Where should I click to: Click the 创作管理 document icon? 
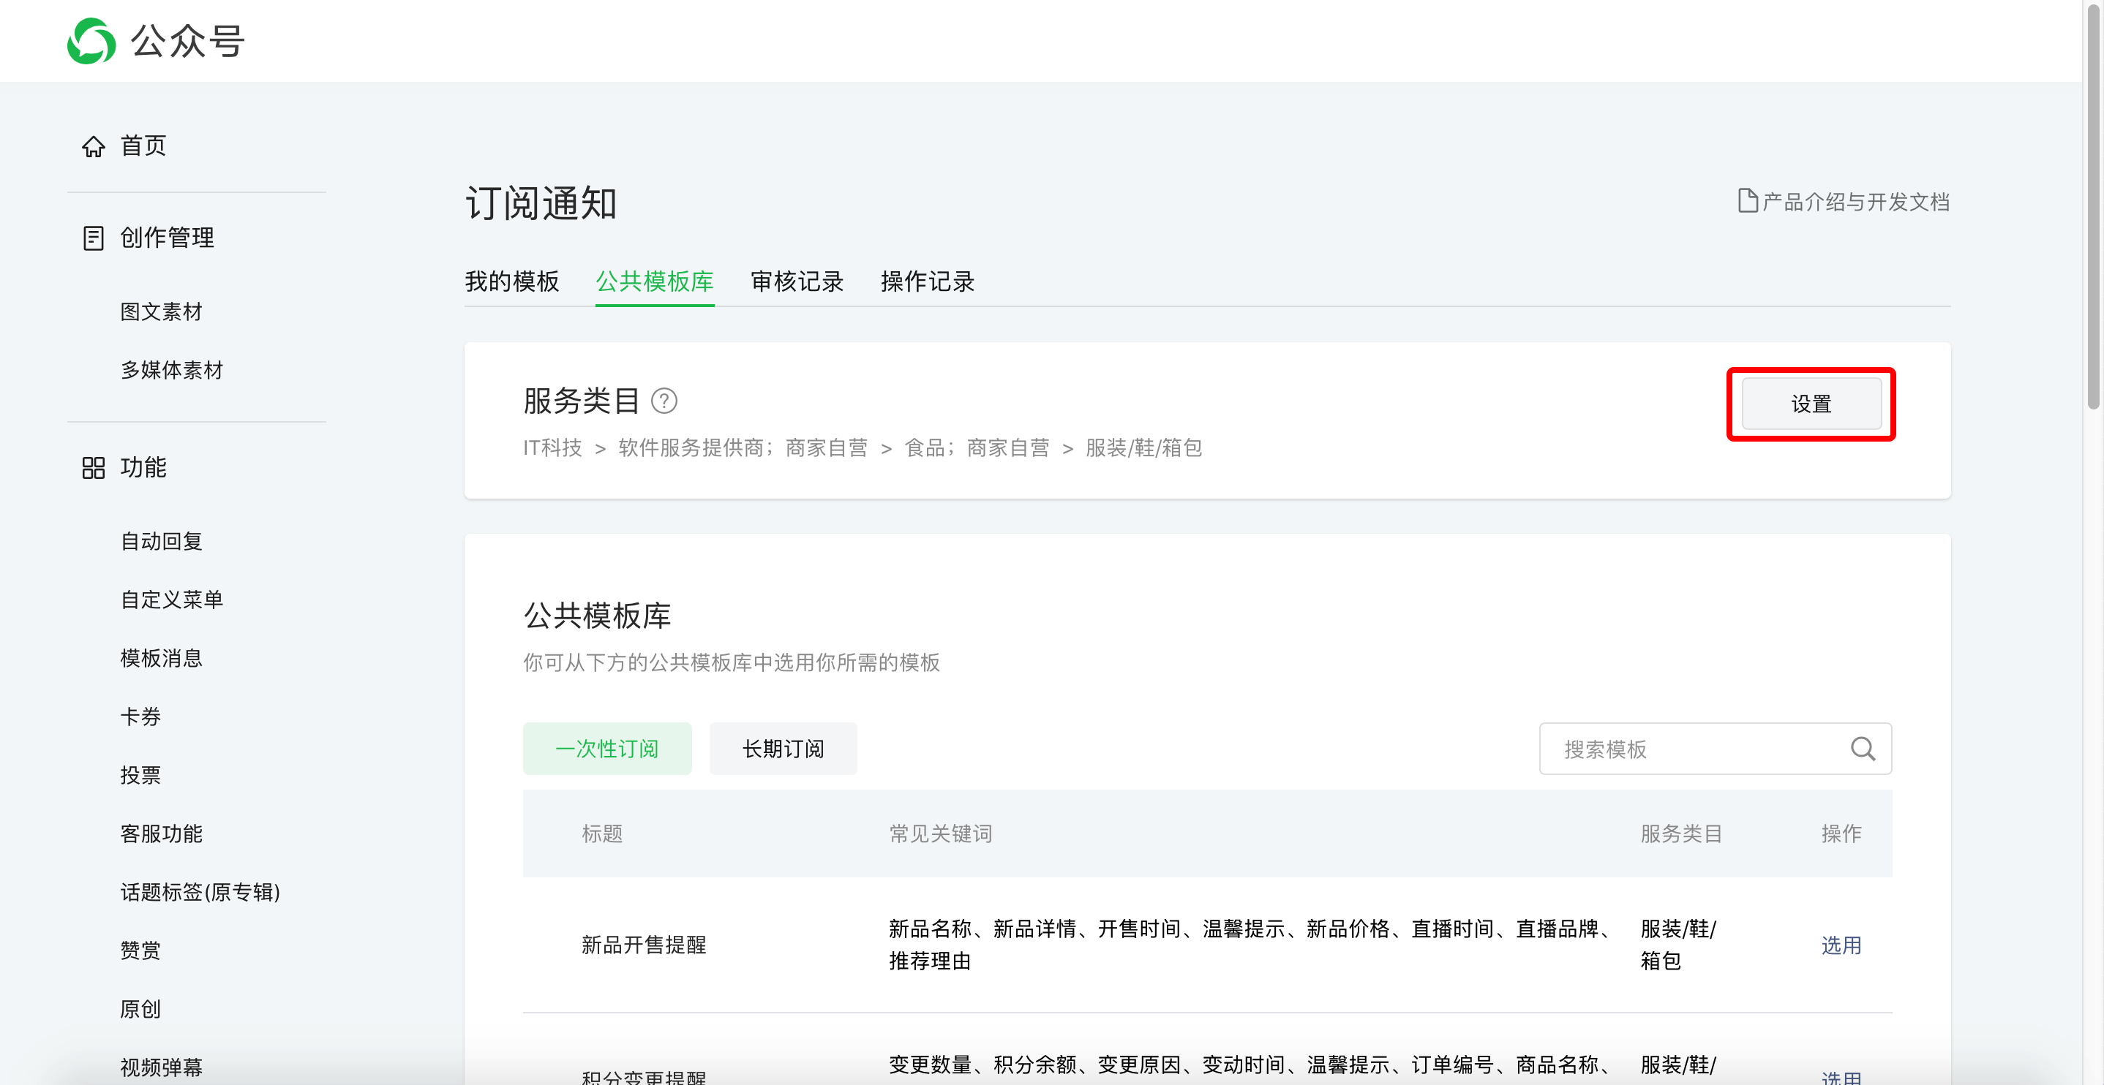(93, 238)
